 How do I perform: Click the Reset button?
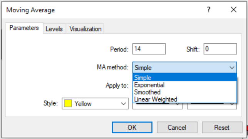pos(222,127)
